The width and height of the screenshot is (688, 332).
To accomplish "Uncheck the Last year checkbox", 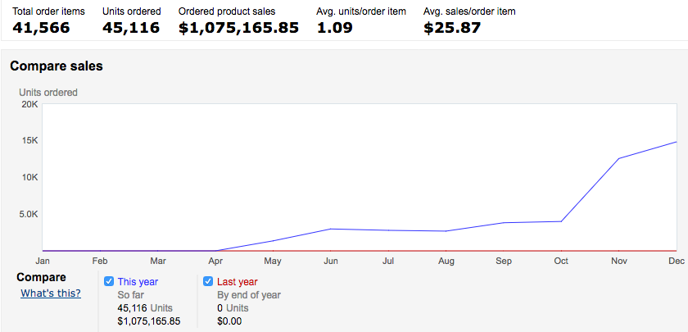I will [x=208, y=281].
